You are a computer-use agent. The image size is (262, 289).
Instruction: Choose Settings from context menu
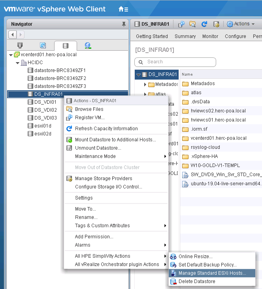(x=116, y=198)
